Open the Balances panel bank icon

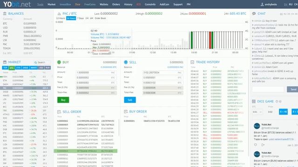(x=5, y=13)
